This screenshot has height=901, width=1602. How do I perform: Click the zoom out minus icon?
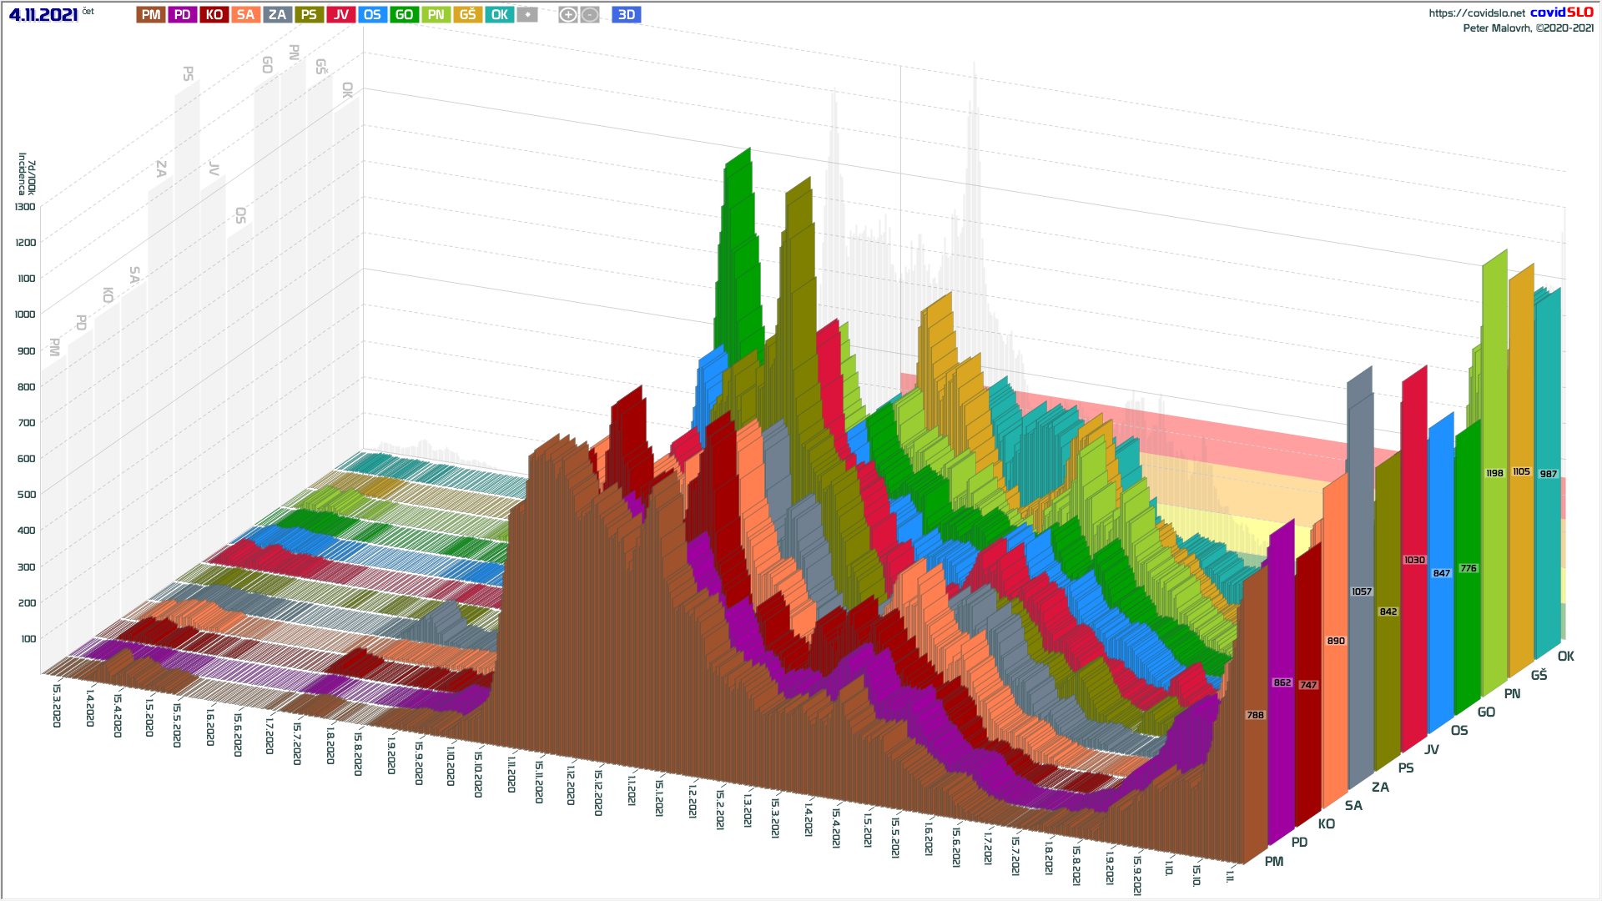coord(590,15)
